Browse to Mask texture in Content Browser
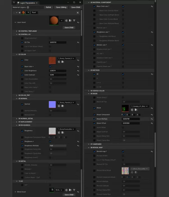 (x=136, y=110)
